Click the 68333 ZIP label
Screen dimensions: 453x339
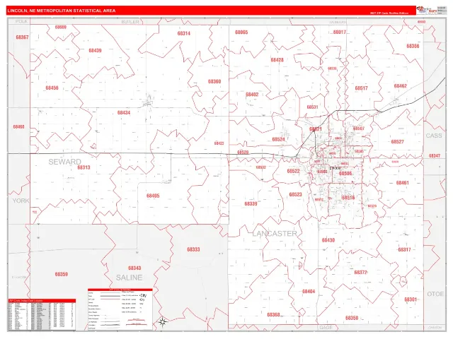[193, 249]
